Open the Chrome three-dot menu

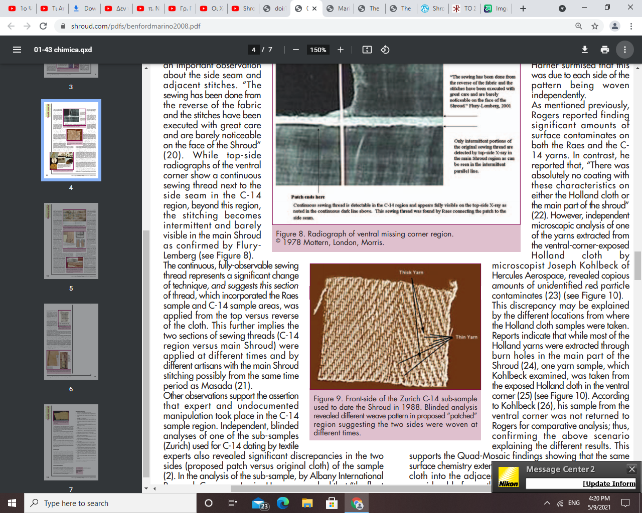pos(631,26)
